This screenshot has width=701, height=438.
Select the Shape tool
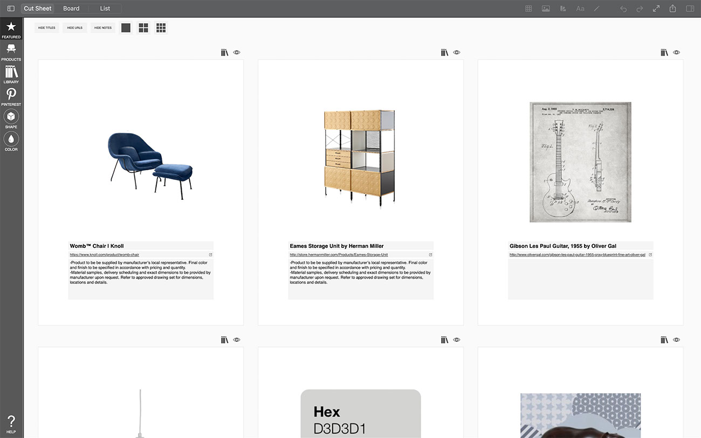pyautogui.click(x=11, y=119)
